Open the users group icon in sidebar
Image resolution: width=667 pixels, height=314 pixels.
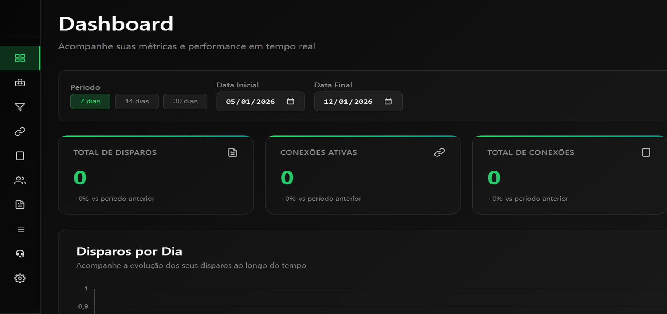(x=20, y=180)
